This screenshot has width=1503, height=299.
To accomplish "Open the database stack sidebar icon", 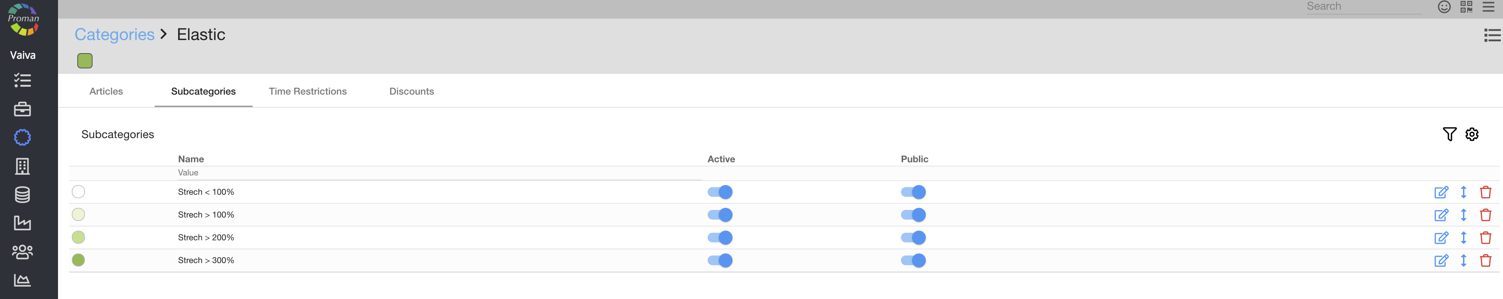I will click(x=22, y=194).
